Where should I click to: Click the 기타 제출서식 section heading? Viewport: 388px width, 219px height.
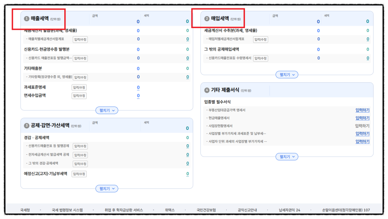point(225,90)
